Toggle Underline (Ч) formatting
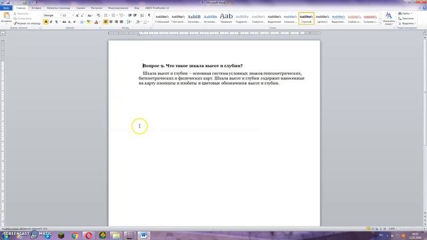Image resolution: width=427 pixels, height=240 pixels. tap(57, 22)
